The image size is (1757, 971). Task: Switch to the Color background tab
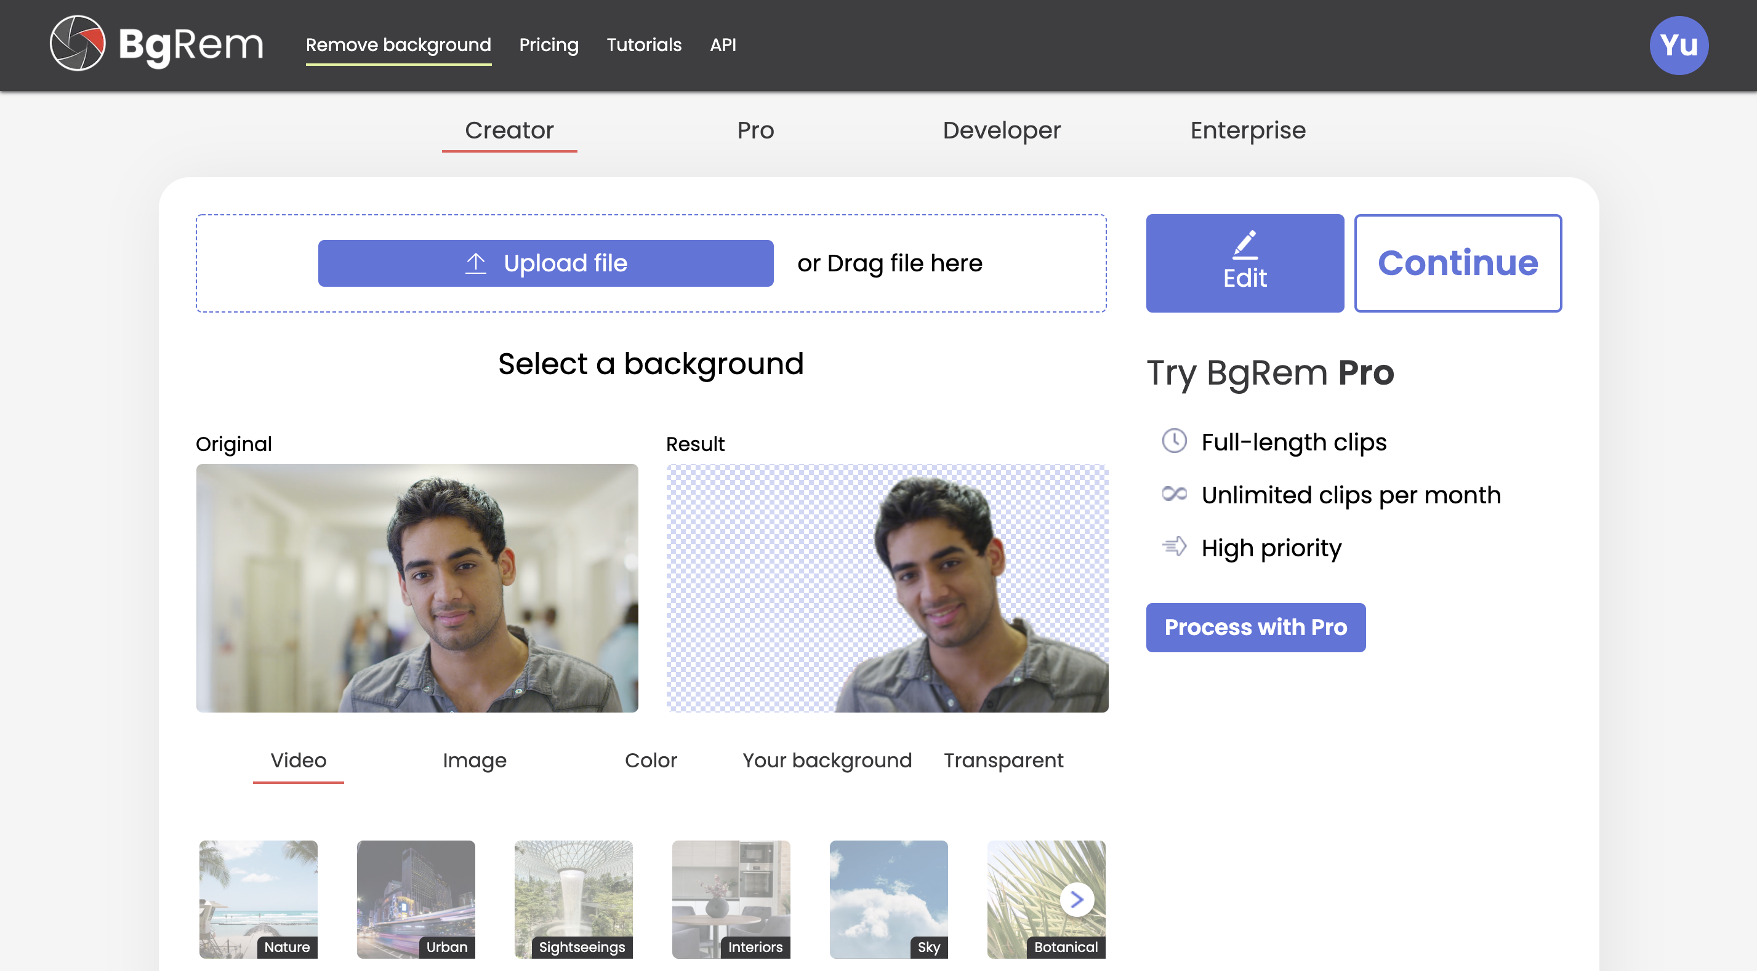tap(650, 759)
